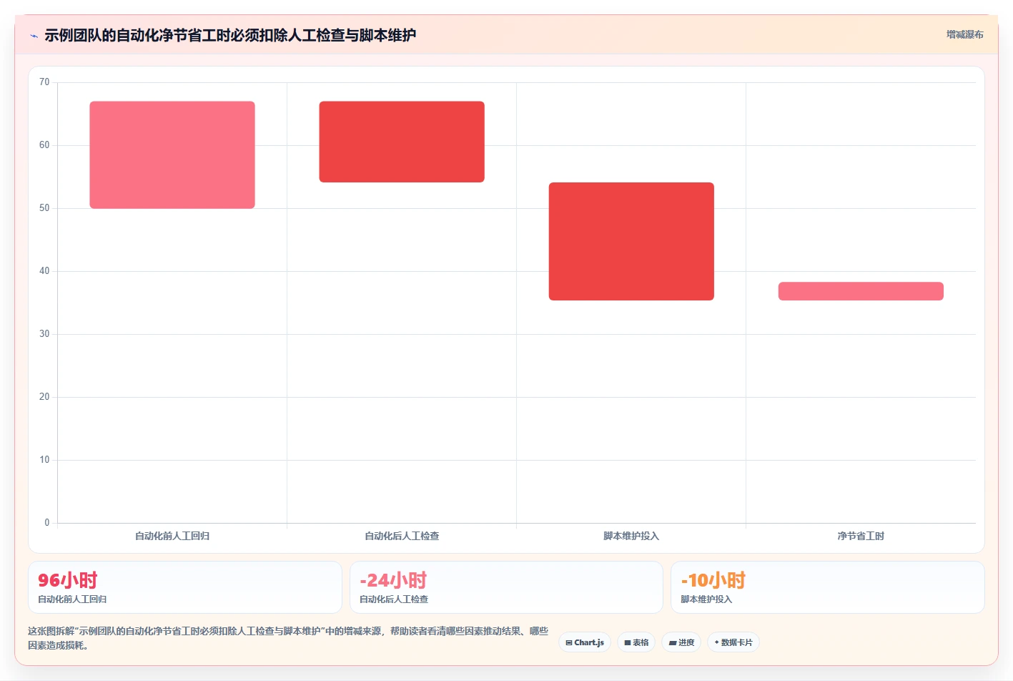Click the description paragraph starting 这张图拆解
The height and width of the screenshot is (681, 1013).
point(288,638)
